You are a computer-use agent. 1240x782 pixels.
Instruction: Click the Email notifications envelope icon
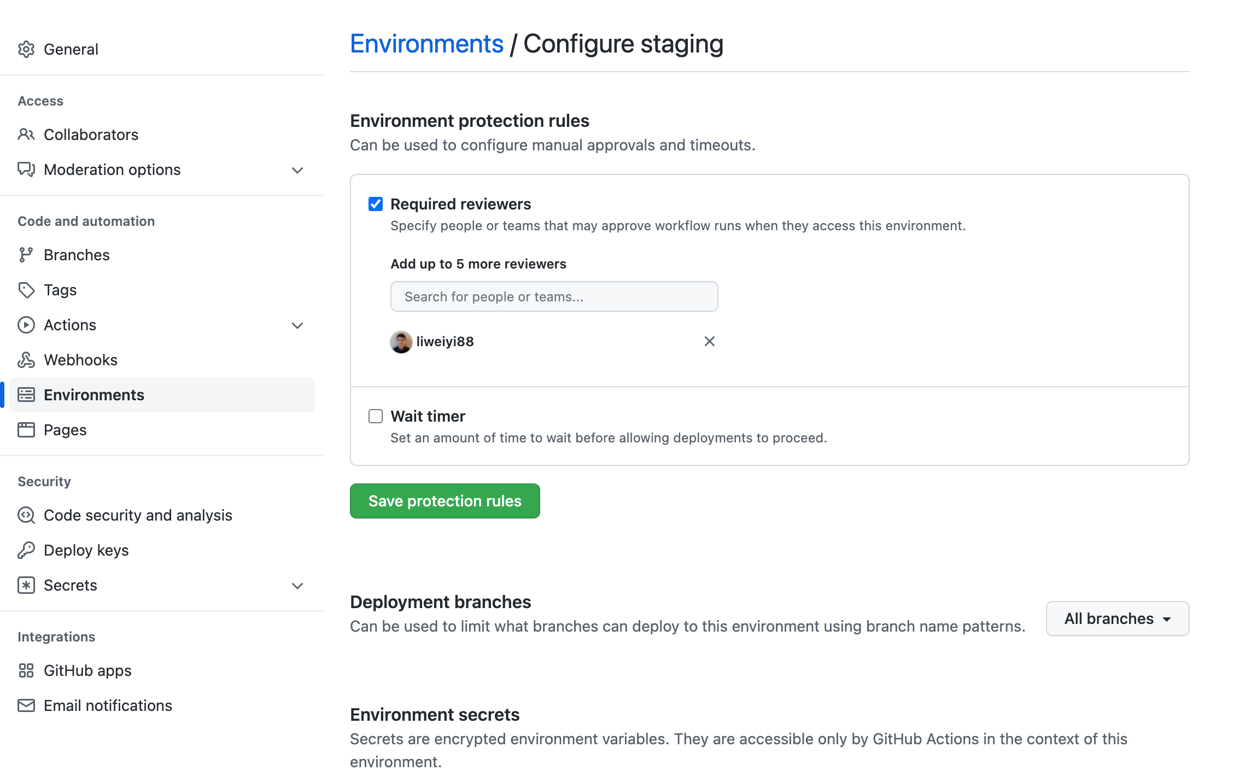pos(26,705)
